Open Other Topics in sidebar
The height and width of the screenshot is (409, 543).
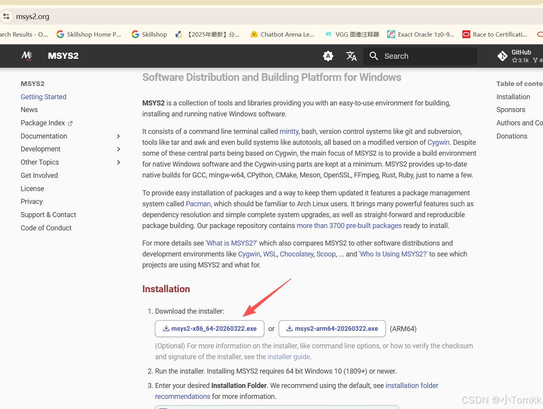coord(40,162)
